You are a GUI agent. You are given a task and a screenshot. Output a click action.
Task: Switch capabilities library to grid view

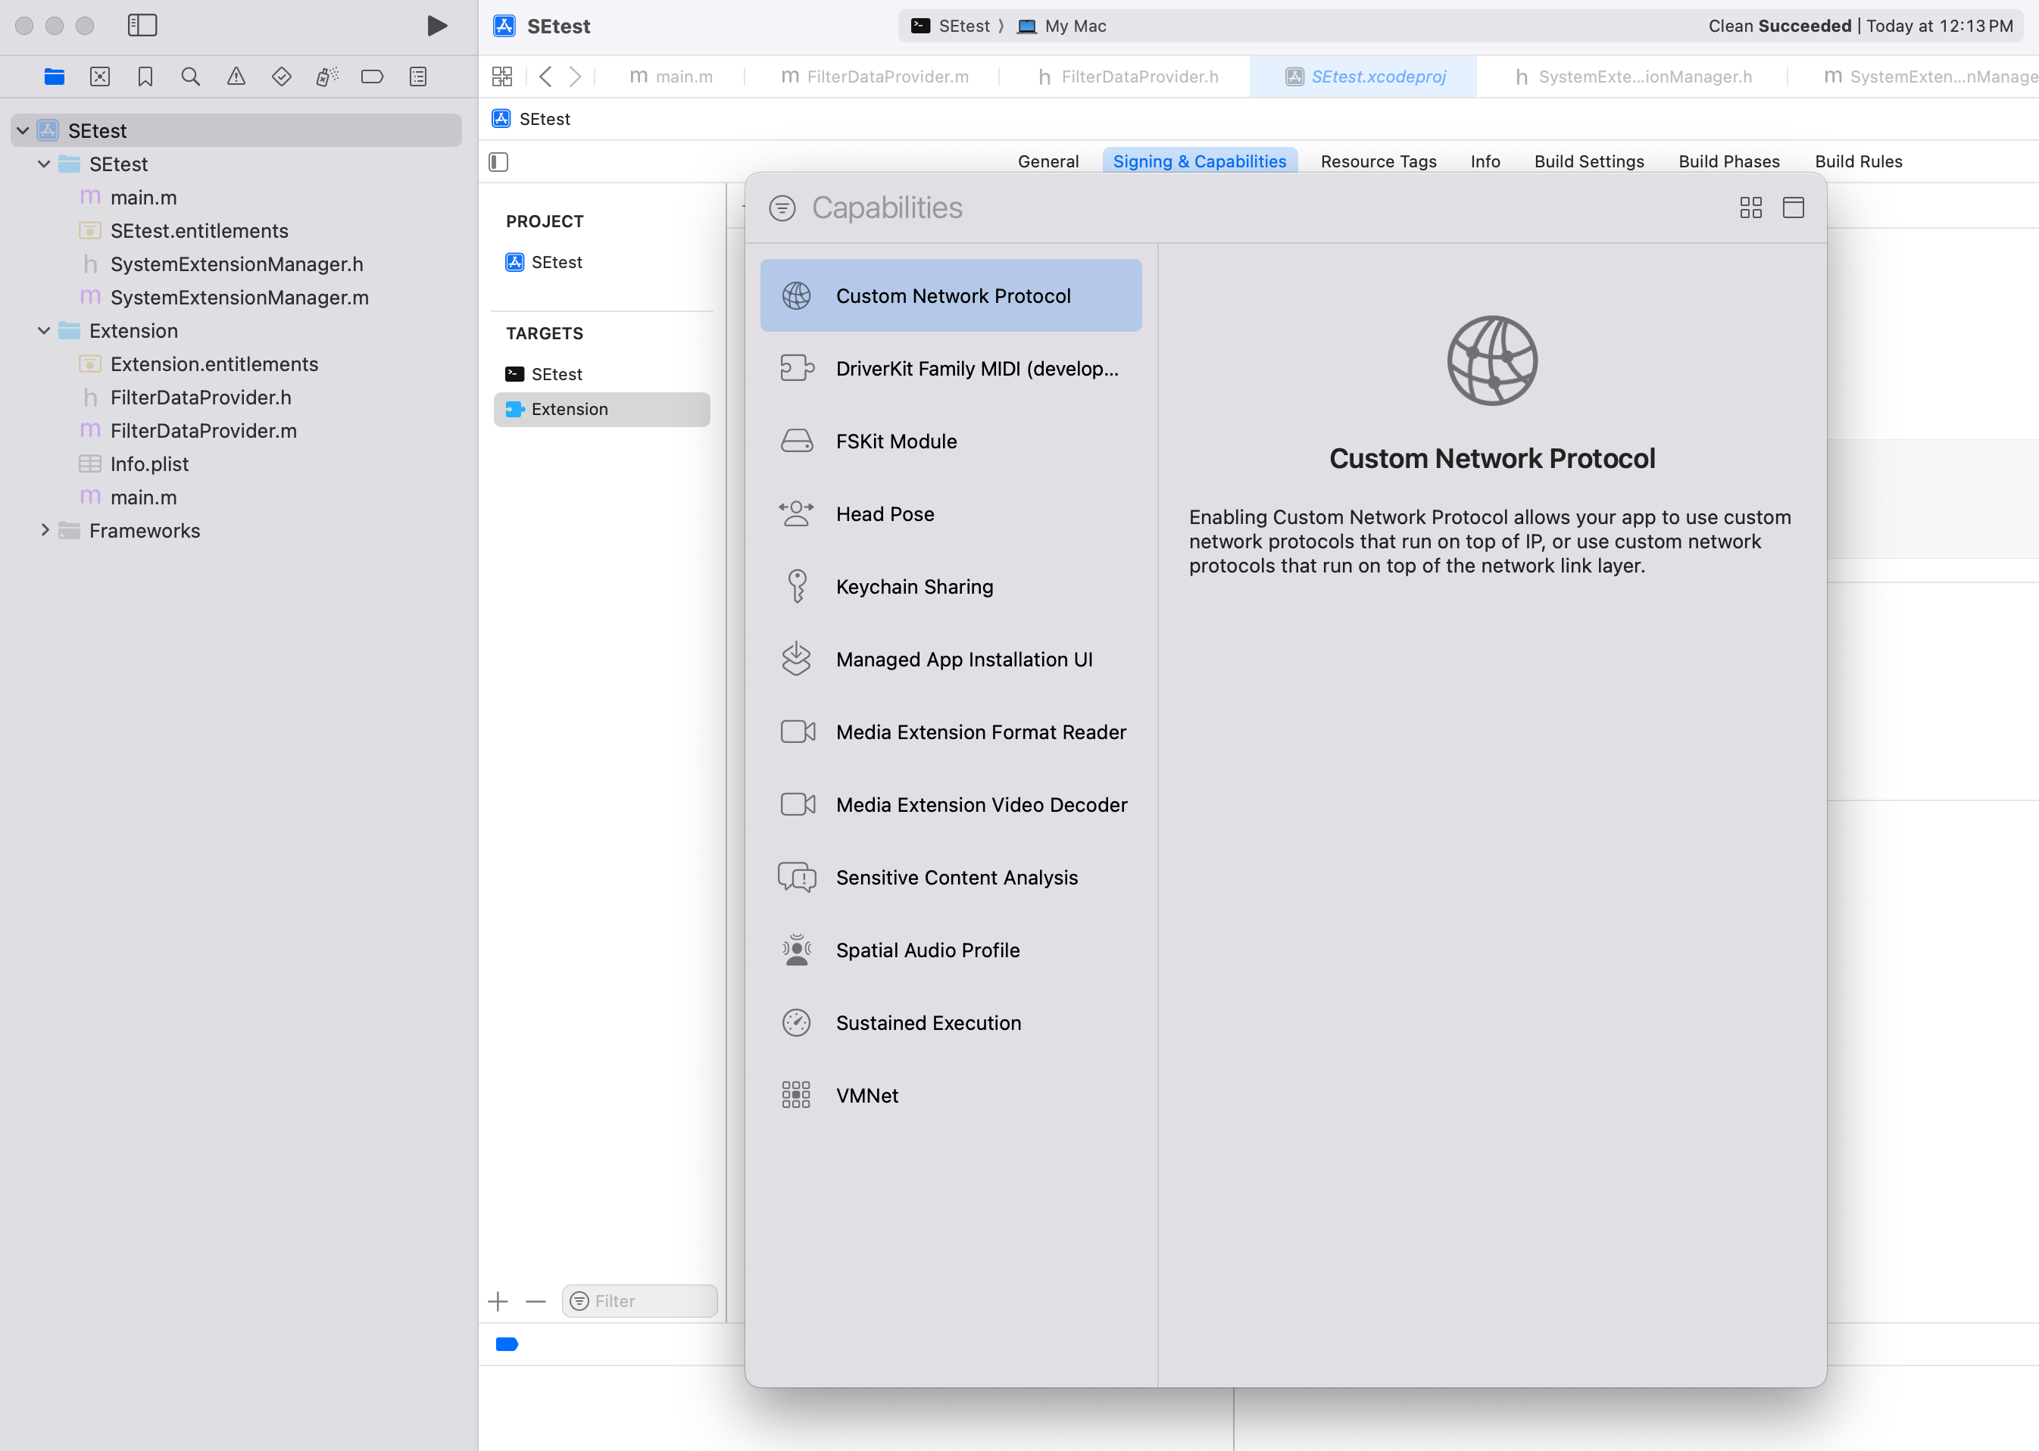click(x=1750, y=208)
